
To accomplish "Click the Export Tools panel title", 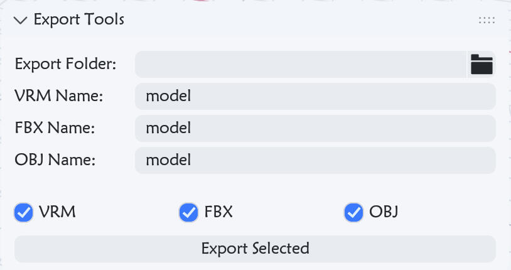I will [x=78, y=19].
